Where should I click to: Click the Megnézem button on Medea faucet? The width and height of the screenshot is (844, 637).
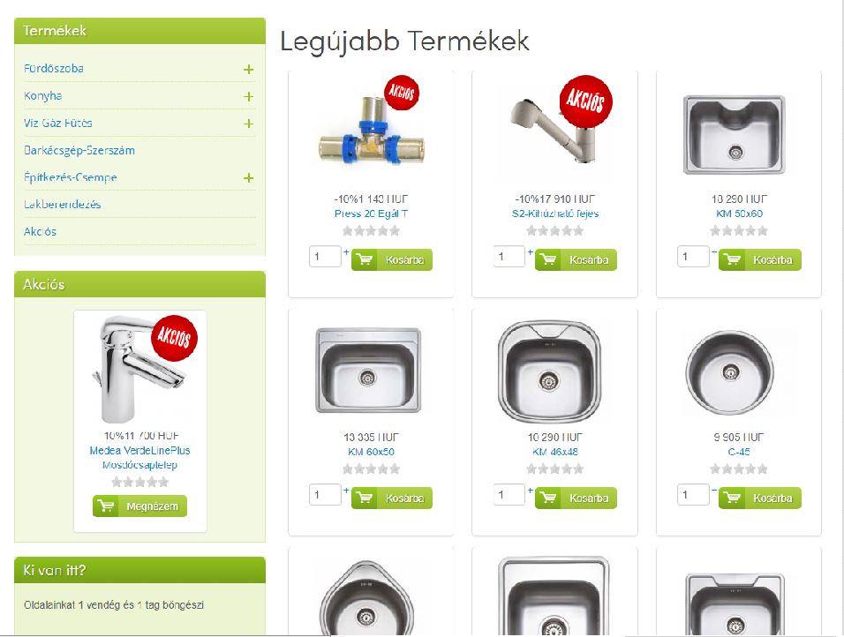[140, 506]
